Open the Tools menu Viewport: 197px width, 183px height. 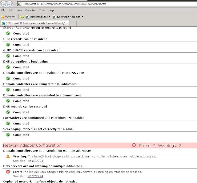coord(42,10)
